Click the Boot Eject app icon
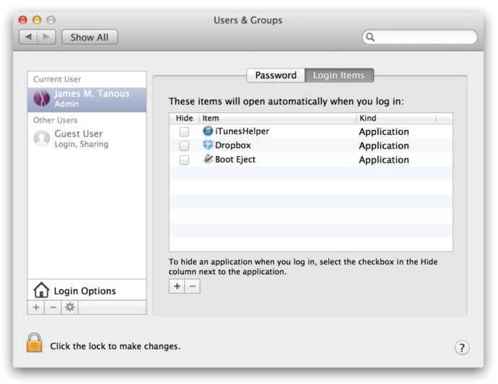Image resolution: width=498 pixels, height=384 pixels. pos(208,159)
